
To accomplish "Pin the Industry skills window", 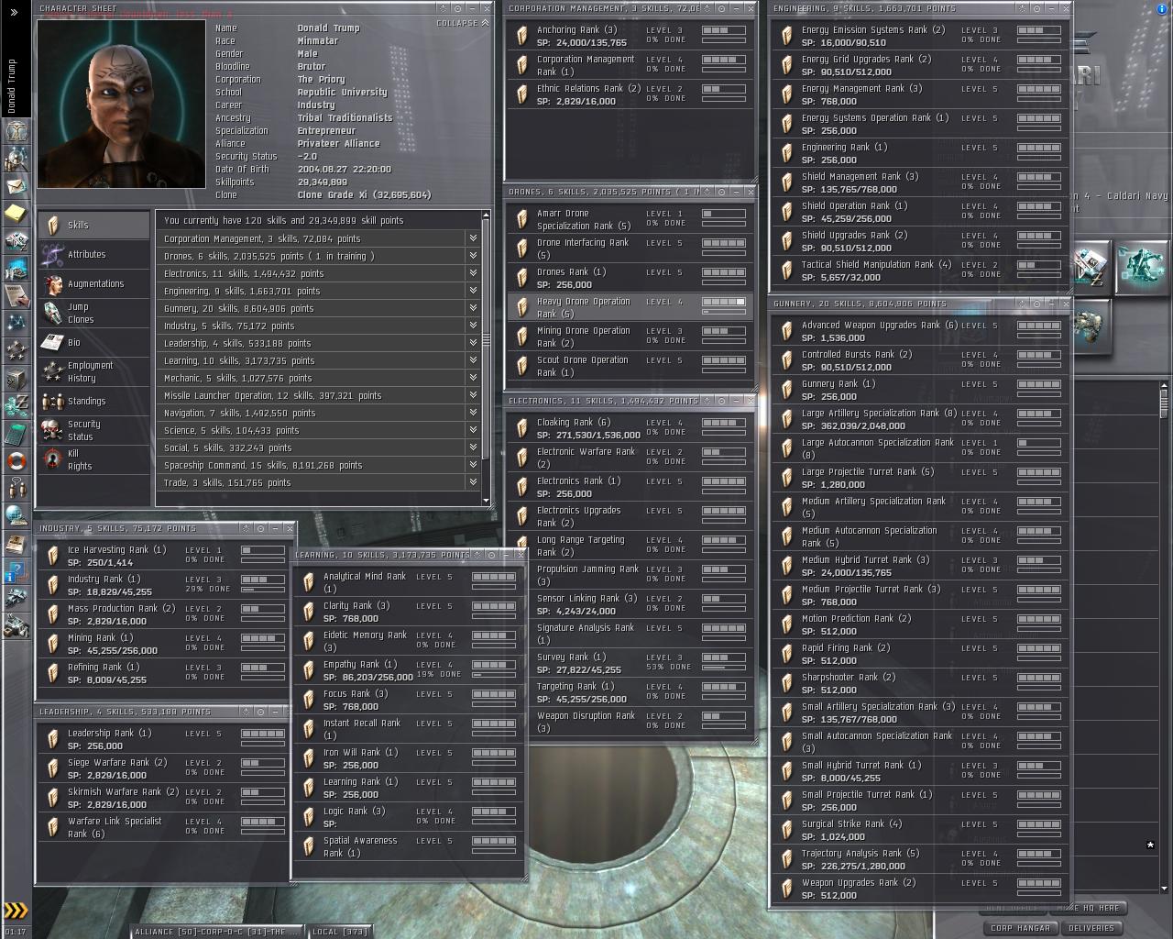I will [x=260, y=529].
